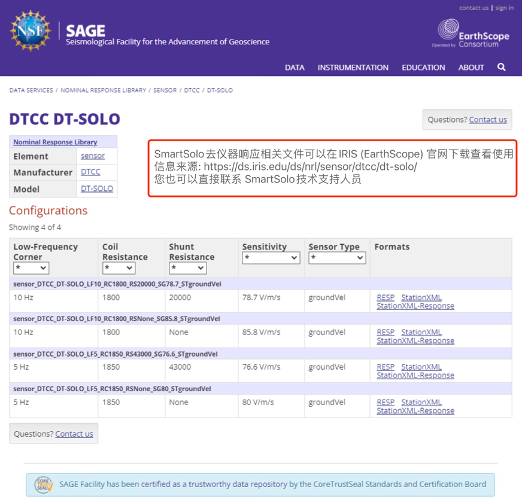Select row title sensor_DTCC_DT-SOLO_LF10_RC1800_RS20000_SG78.7_STgroundVel
Image resolution: width=522 pixels, height=502 pixels.
[x=117, y=284]
